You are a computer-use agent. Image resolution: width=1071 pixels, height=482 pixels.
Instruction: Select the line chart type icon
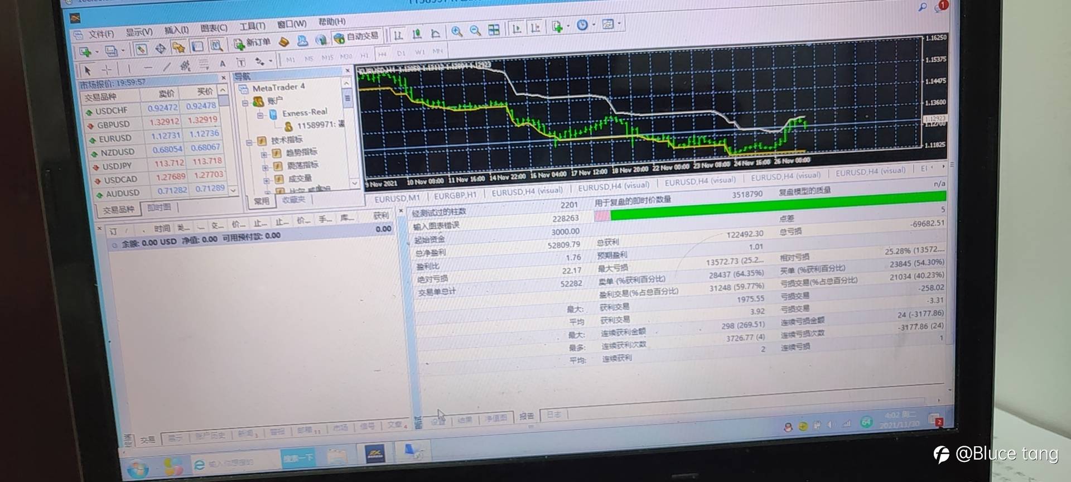coord(436,33)
